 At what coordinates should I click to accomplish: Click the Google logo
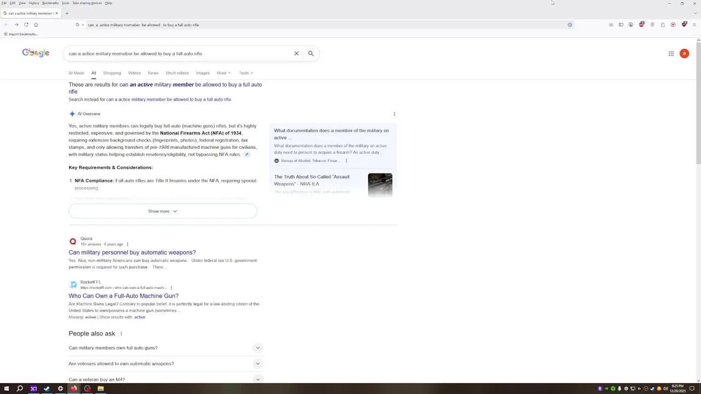pos(36,53)
